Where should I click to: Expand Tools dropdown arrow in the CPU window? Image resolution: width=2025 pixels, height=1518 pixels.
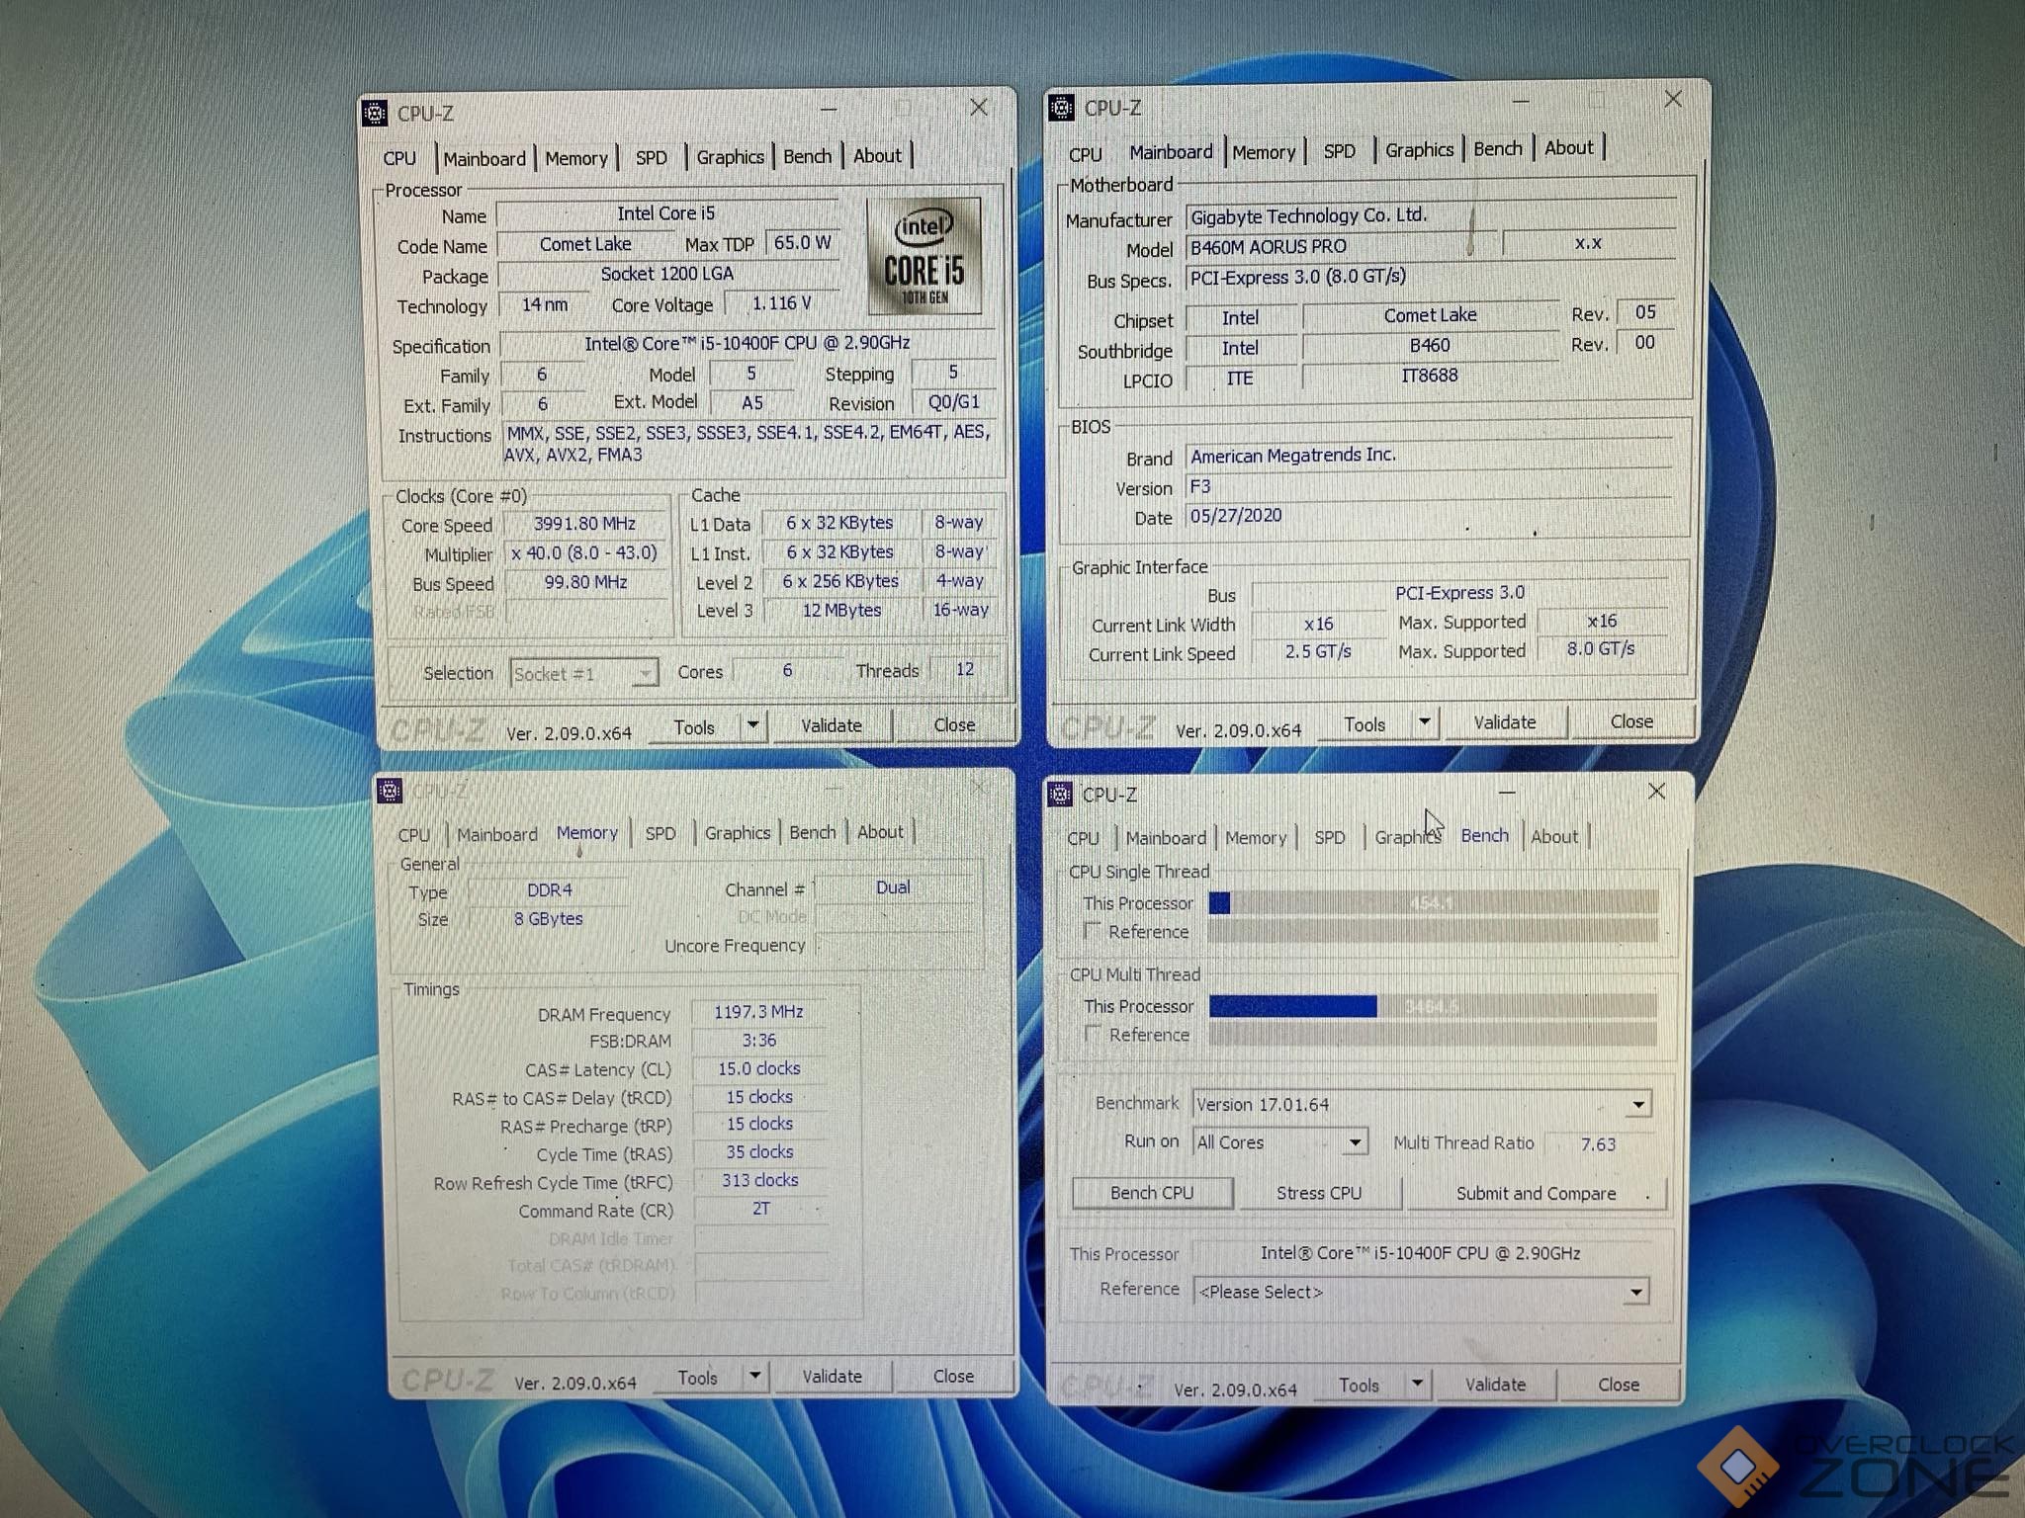[x=753, y=726]
